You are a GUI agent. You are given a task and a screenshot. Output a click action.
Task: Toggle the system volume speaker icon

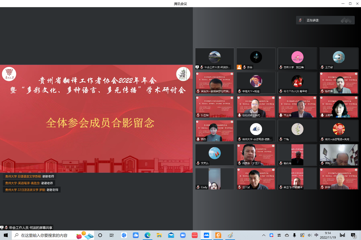coord(310,235)
